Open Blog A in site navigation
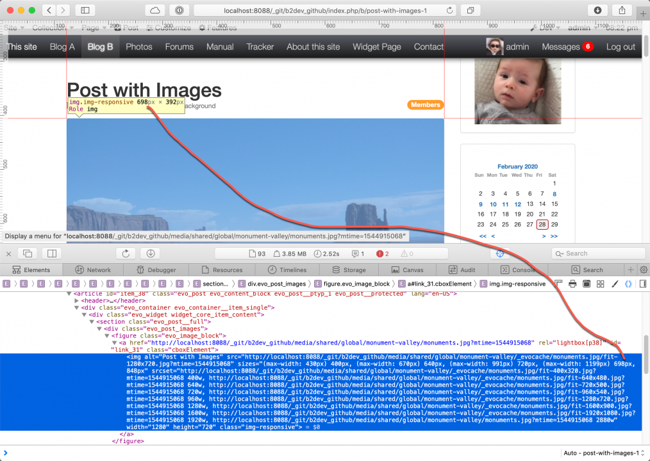Image resolution: width=650 pixels, height=461 pixels. [62, 47]
